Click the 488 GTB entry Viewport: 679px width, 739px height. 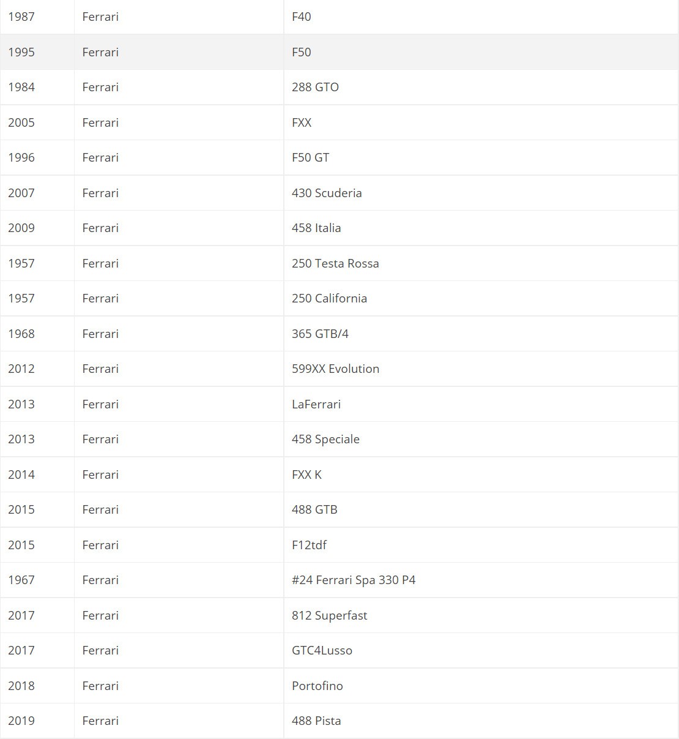pyautogui.click(x=314, y=509)
